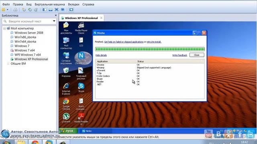Click the 123 file desktop icon

[x=81, y=42]
